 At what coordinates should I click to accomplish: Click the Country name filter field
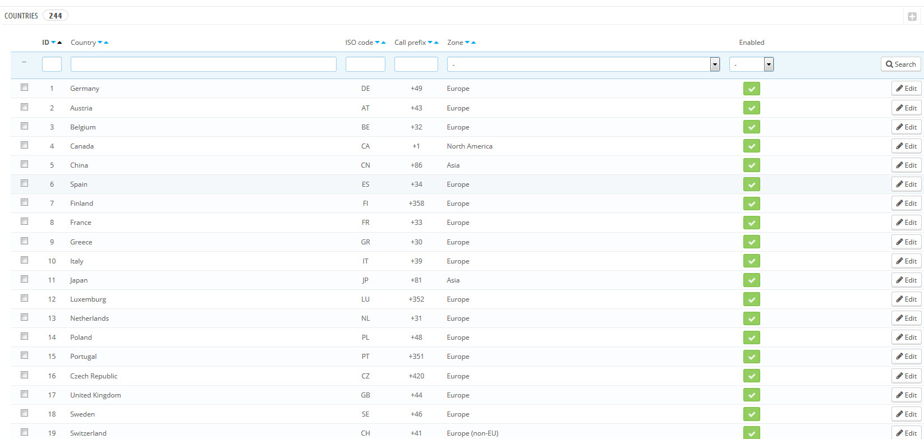(x=204, y=64)
